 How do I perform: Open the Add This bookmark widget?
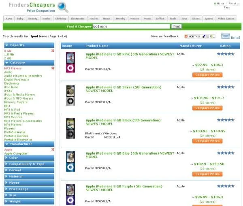(x=200, y=36)
